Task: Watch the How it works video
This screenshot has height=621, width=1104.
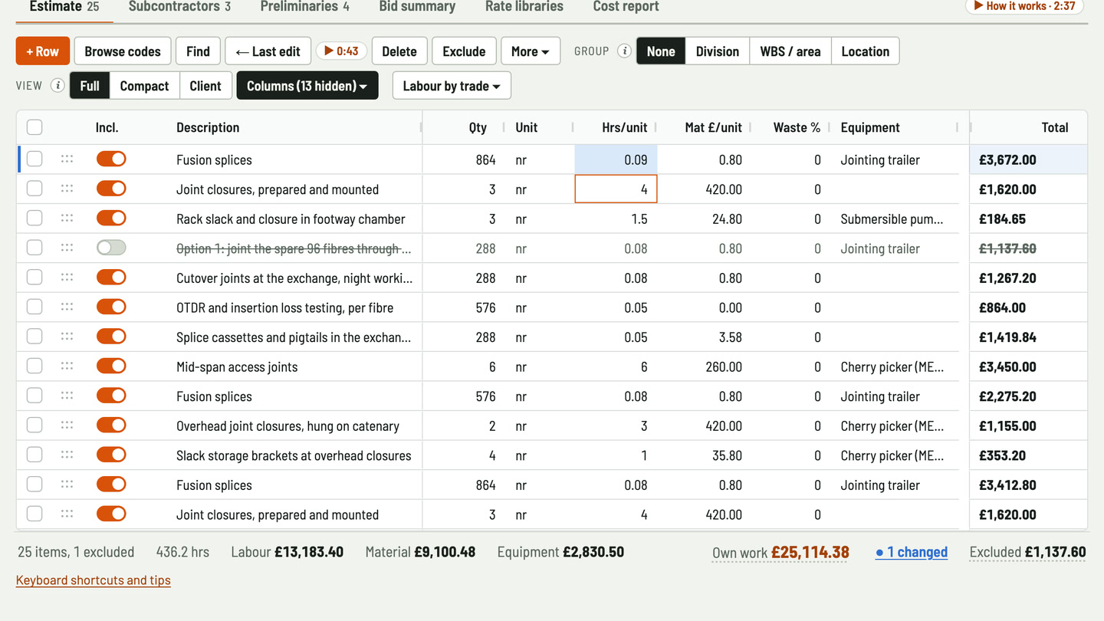Action: (x=1024, y=6)
